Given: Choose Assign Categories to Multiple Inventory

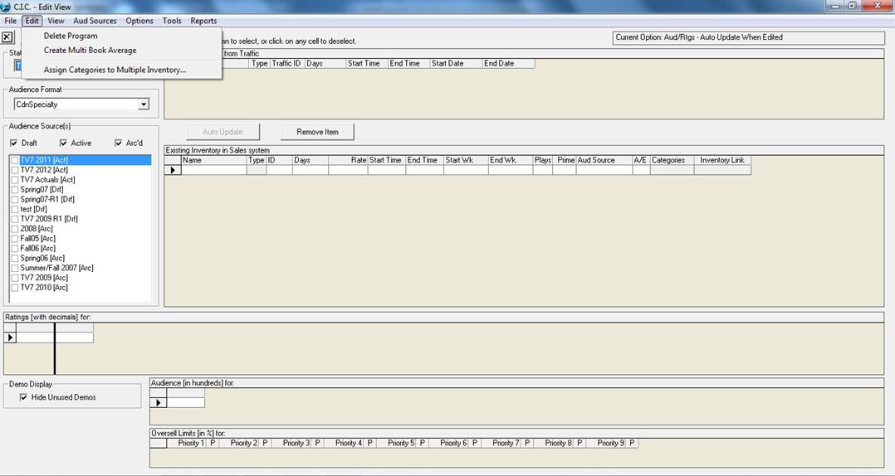Looking at the screenshot, I should (115, 70).
